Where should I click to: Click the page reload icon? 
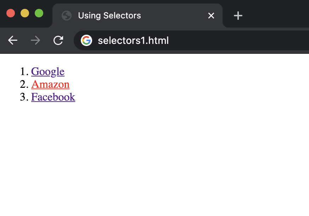click(x=58, y=40)
